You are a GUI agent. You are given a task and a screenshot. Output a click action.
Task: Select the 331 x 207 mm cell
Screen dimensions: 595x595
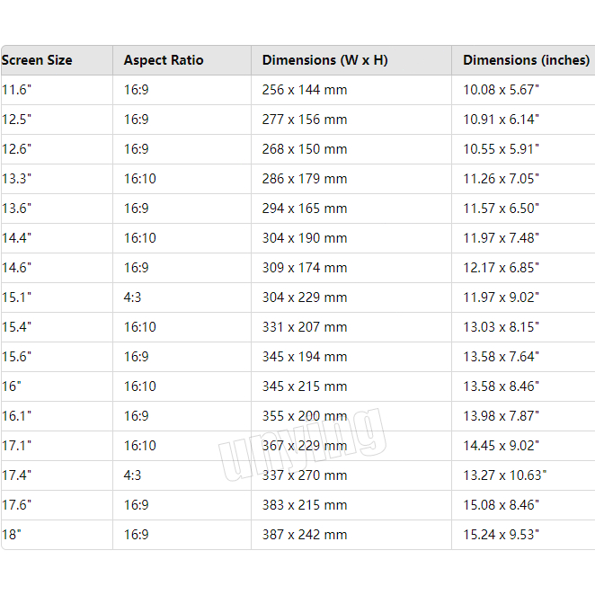click(304, 327)
